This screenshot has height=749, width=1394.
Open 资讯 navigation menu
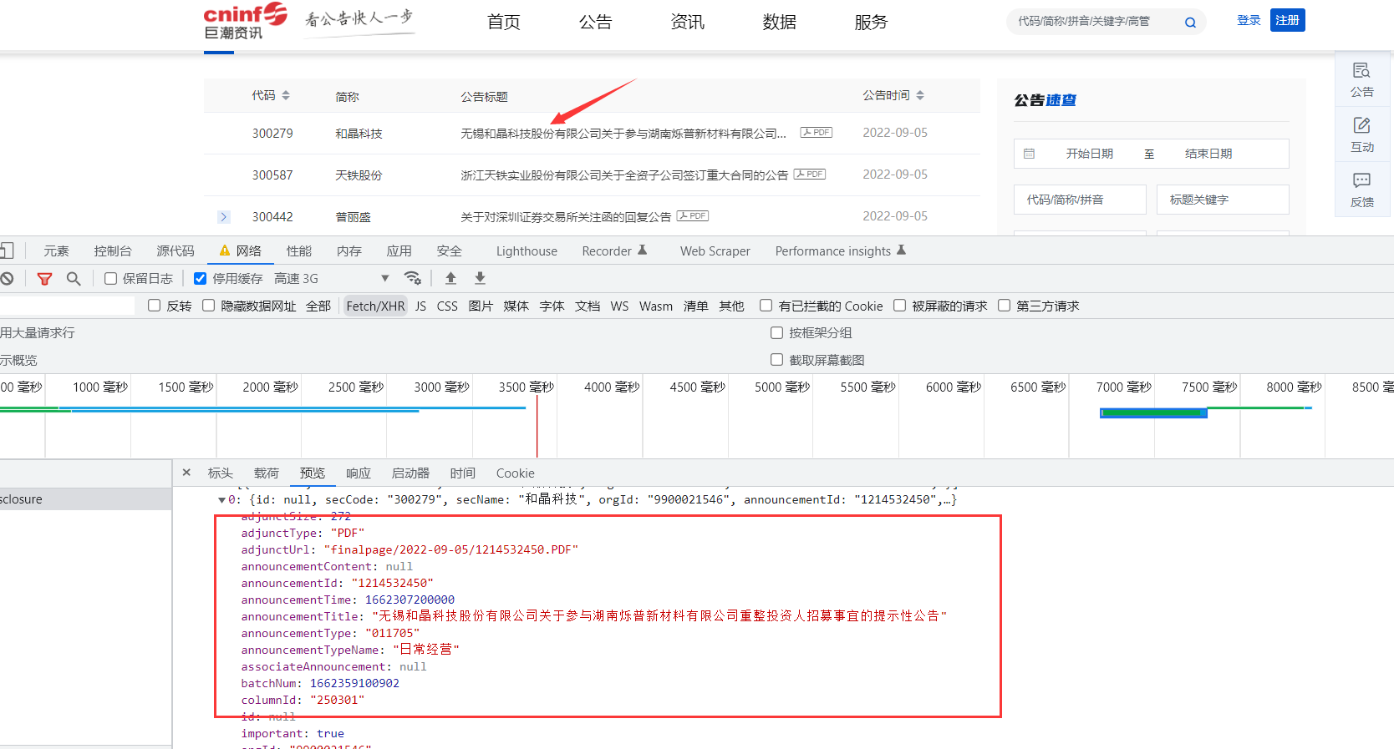pos(687,23)
